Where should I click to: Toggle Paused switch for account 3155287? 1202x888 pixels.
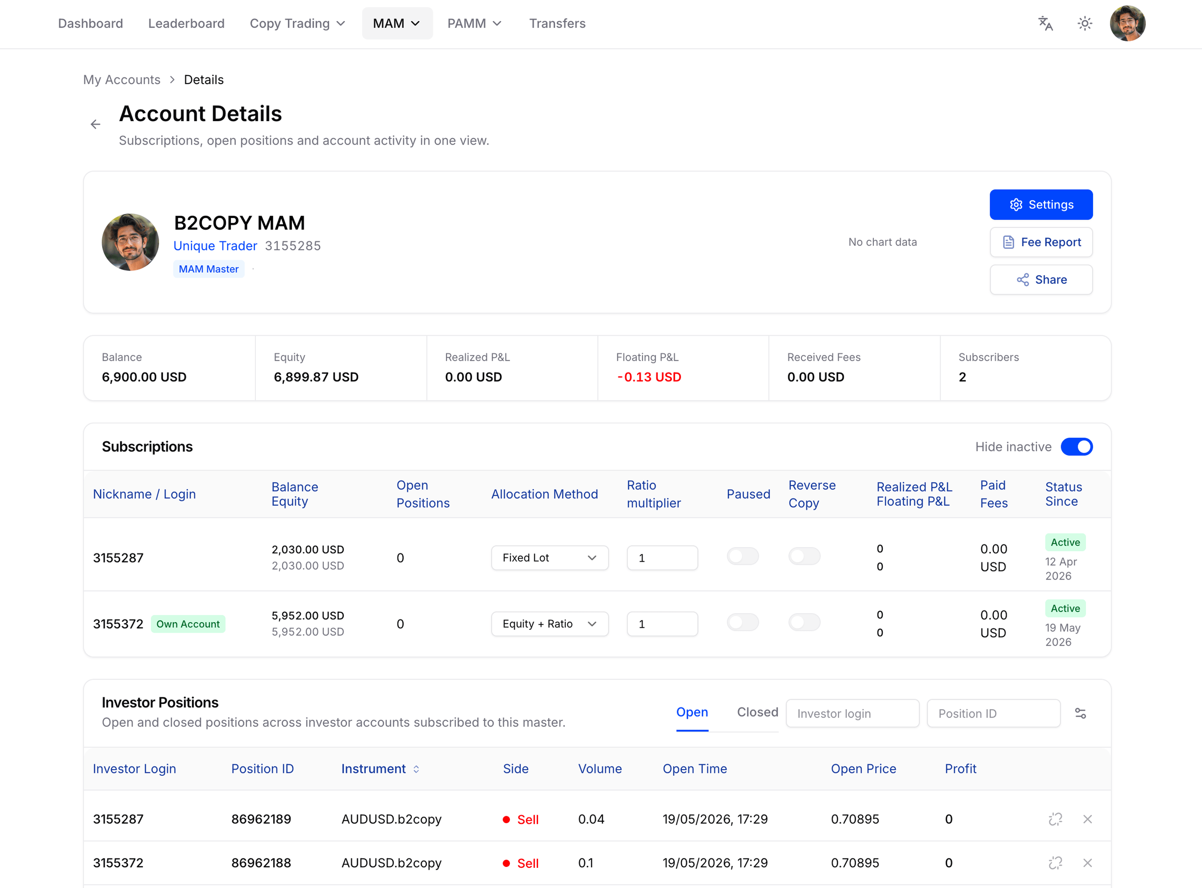click(x=743, y=556)
